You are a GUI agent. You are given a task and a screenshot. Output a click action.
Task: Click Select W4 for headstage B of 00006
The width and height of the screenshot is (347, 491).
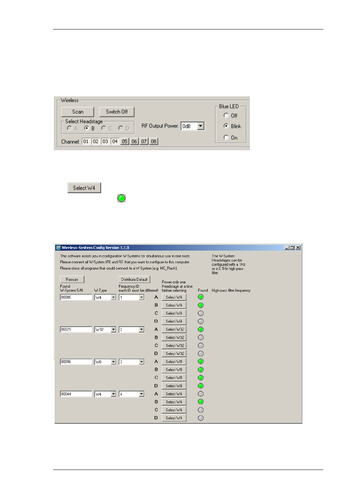coord(174,305)
